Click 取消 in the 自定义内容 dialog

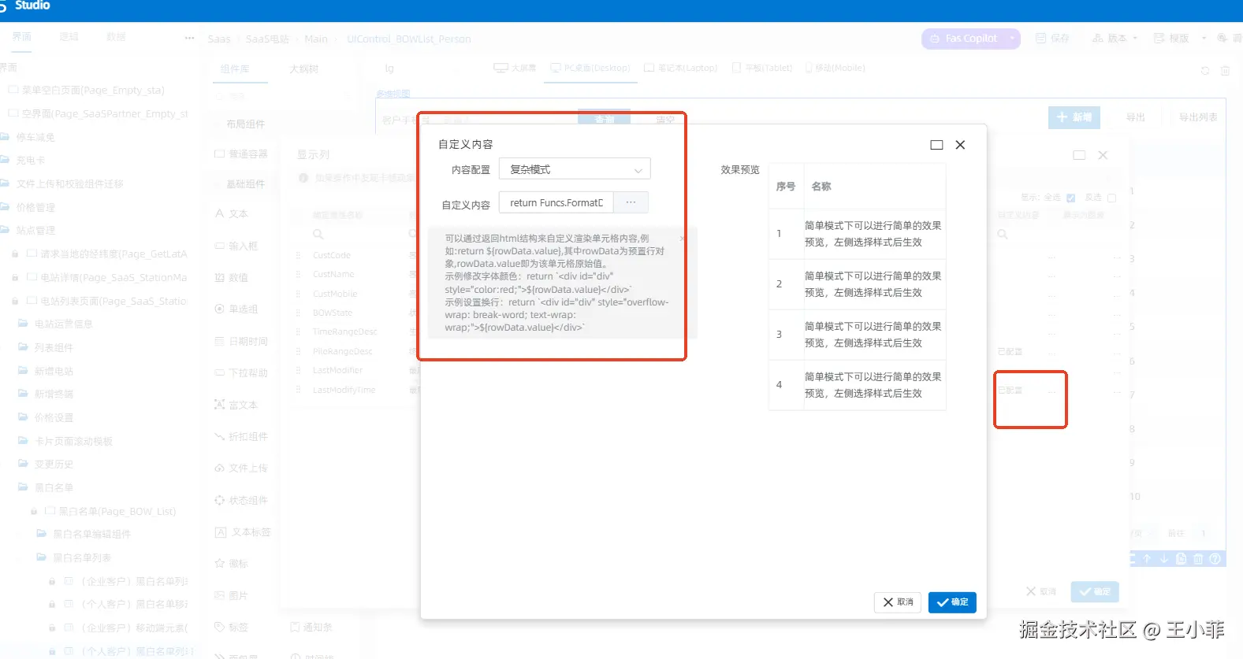point(898,602)
